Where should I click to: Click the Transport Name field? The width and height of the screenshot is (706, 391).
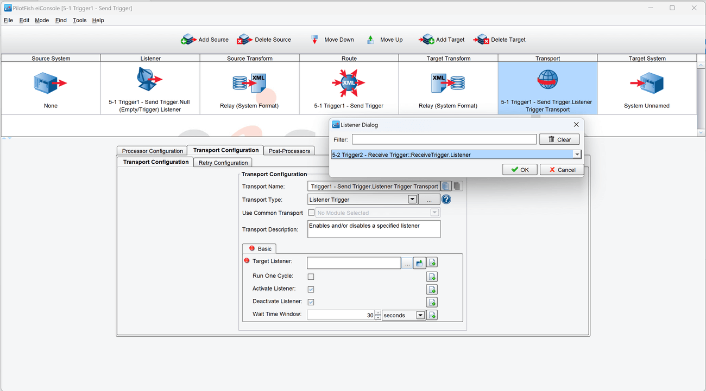374,186
